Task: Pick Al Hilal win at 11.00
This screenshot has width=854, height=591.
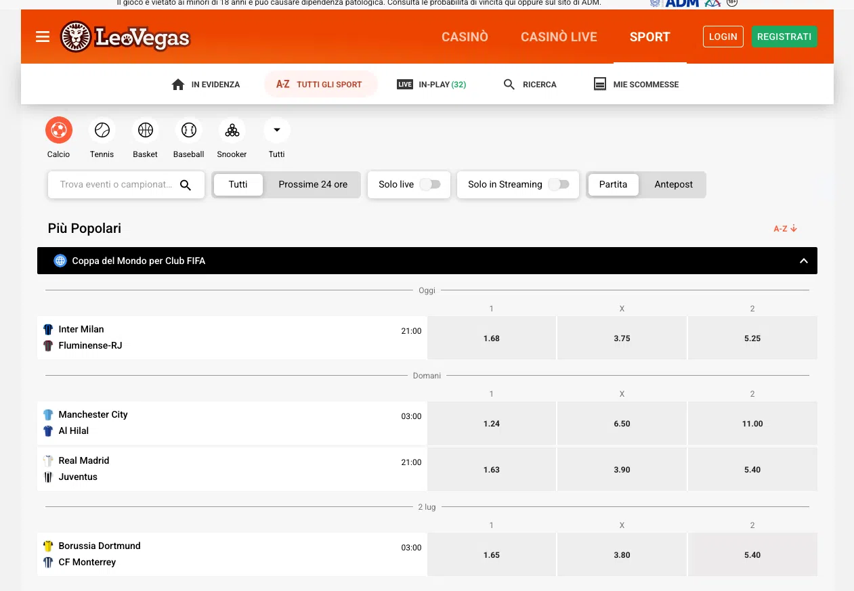Action: (x=752, y=424)
